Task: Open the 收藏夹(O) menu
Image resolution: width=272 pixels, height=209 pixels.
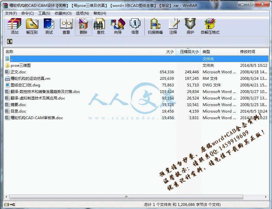Action: point(63,13)
